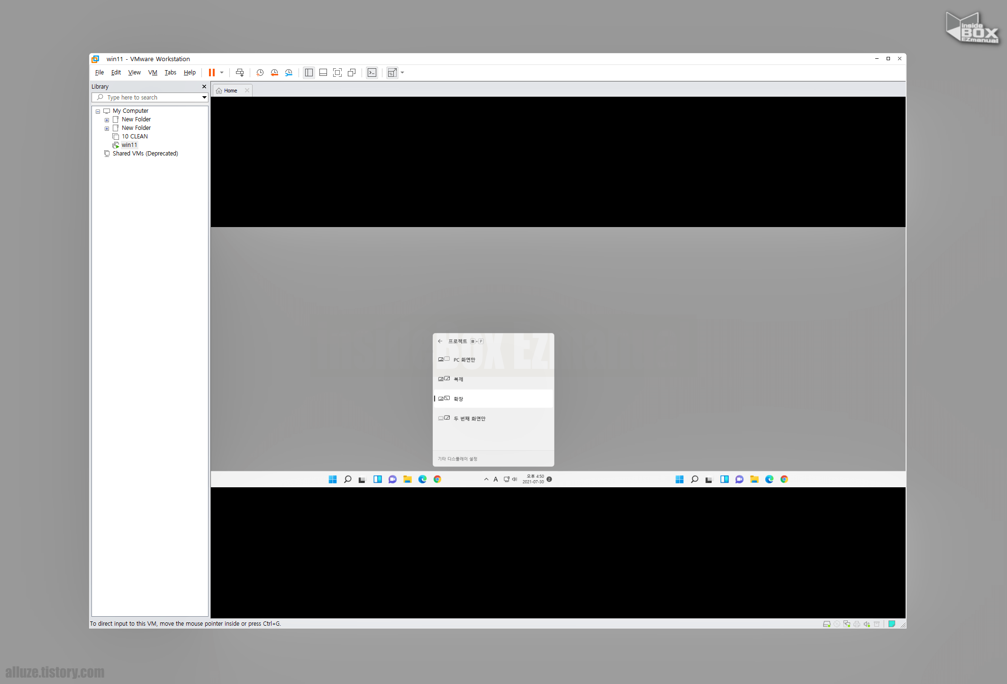Switch to Unity mode icon

pyautogui.click(x=352, y=73)
